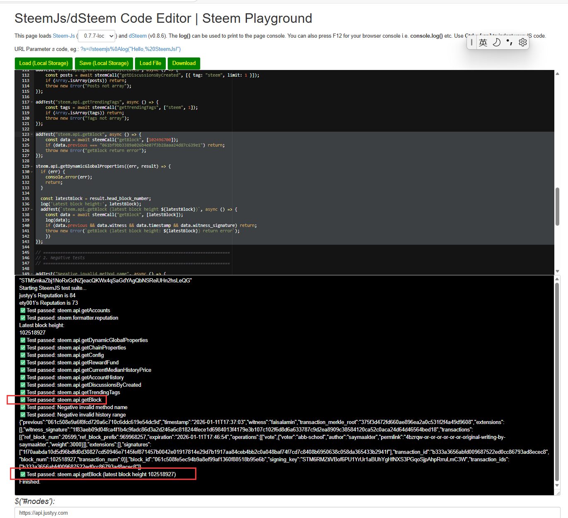Collapse the code fold arrow at line 117
This screenshot has width=568, height=518.
32,102
